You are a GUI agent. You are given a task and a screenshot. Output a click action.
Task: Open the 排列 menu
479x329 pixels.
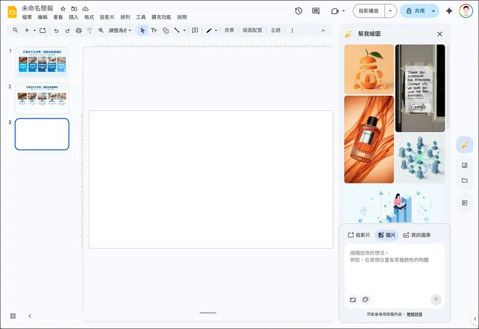(125, 17)
